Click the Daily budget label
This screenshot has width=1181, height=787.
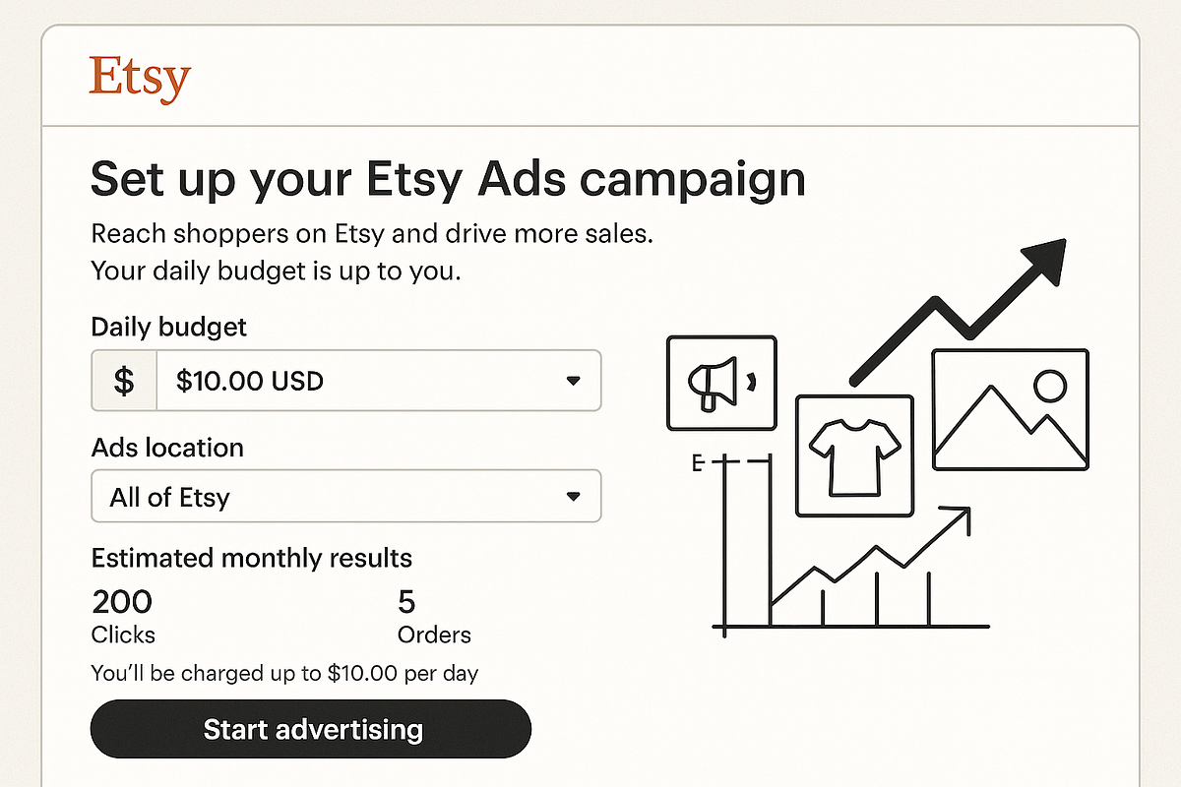click(x=169, y=327)
